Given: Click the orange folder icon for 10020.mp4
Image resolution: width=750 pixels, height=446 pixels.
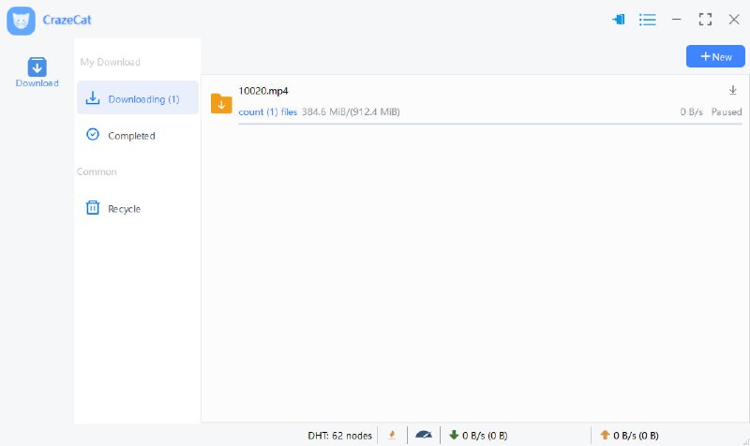Looking at the screenshot, I should [221, 103].
